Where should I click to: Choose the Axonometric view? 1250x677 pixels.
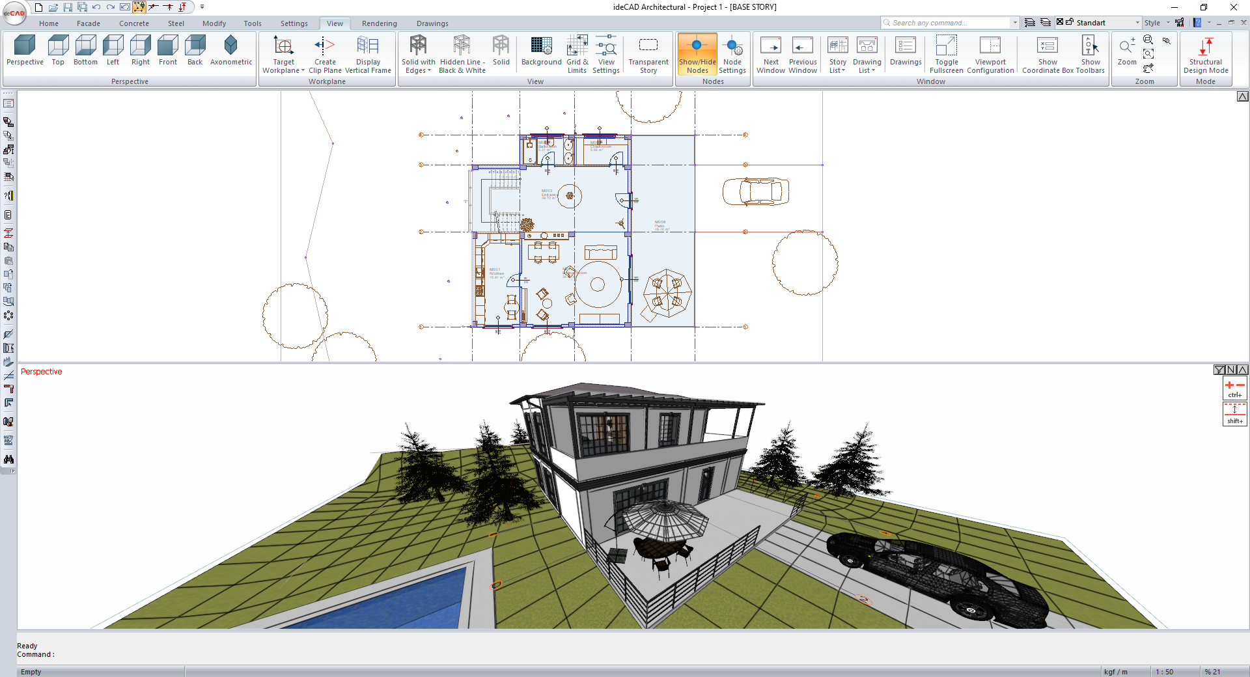pyautogui.click(x=231, y=51)
